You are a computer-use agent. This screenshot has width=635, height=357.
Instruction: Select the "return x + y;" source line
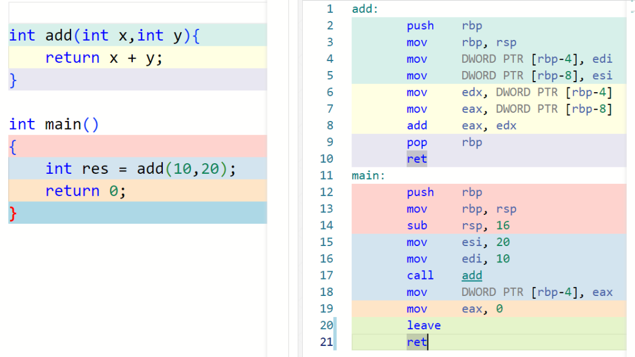(103, 58)
